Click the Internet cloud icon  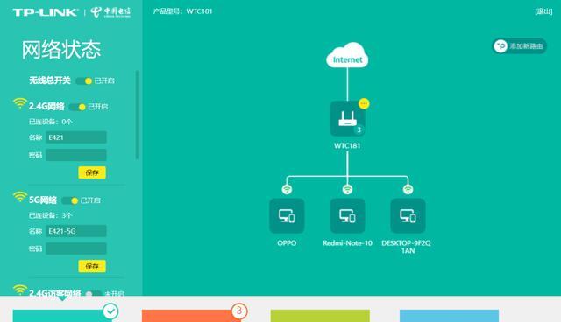(x=347, y=55)
